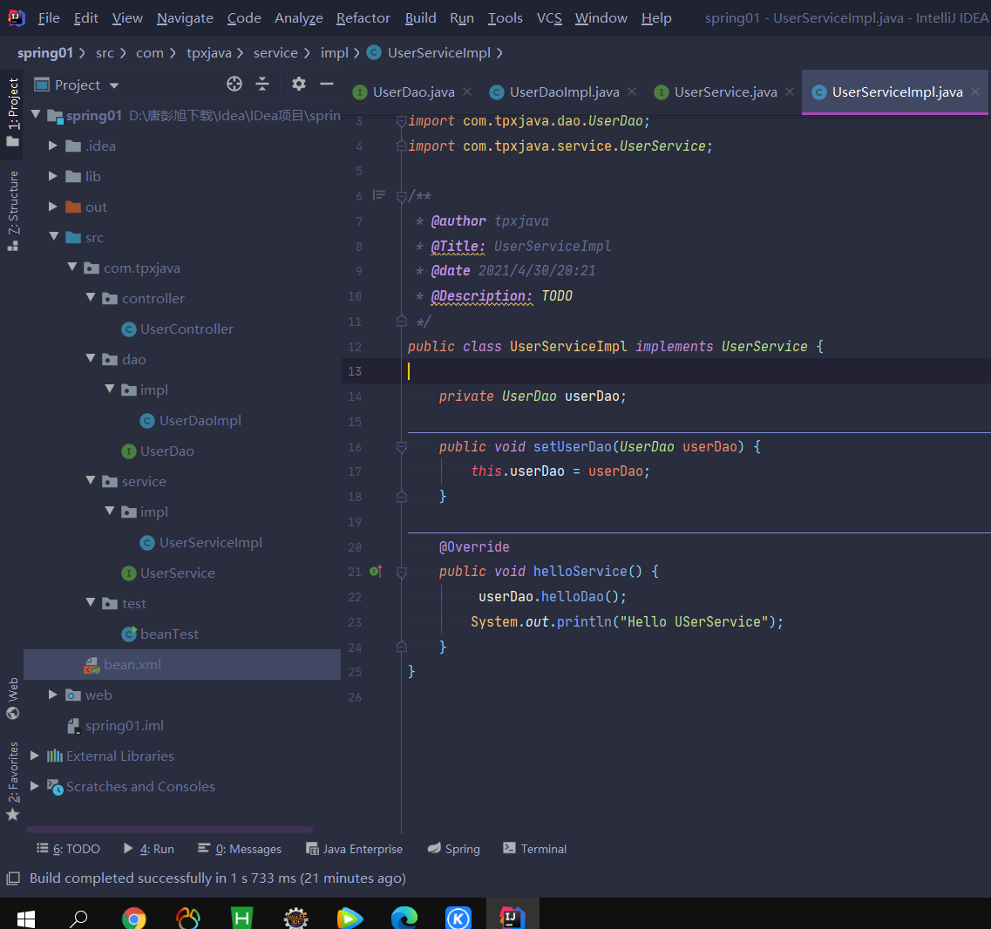Expand External Libraries node
Image resolution: width=991 pixels, height=929 pixels.
coord(35,756)
